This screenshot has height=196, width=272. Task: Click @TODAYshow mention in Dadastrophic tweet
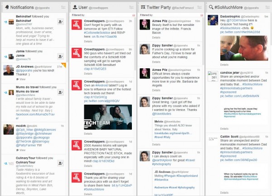click(x=237, y=20)
